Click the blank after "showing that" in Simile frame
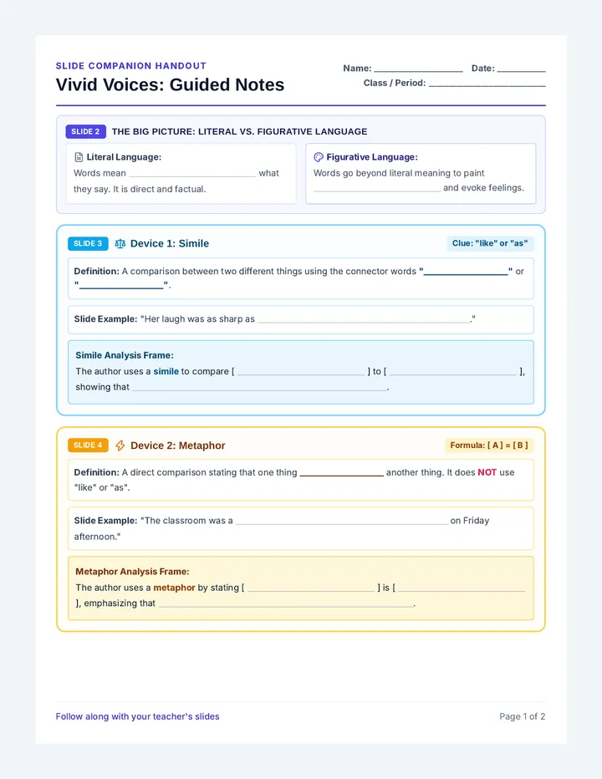This screenshot has width=602, height=779. click(259, 389)
